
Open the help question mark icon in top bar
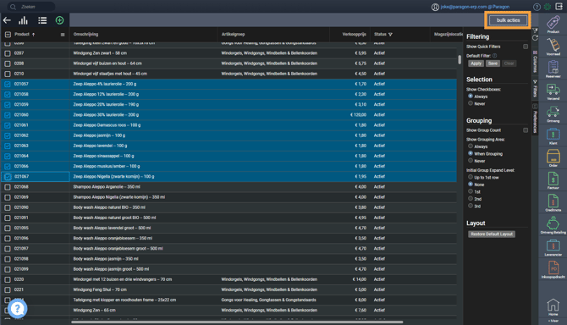537,7
